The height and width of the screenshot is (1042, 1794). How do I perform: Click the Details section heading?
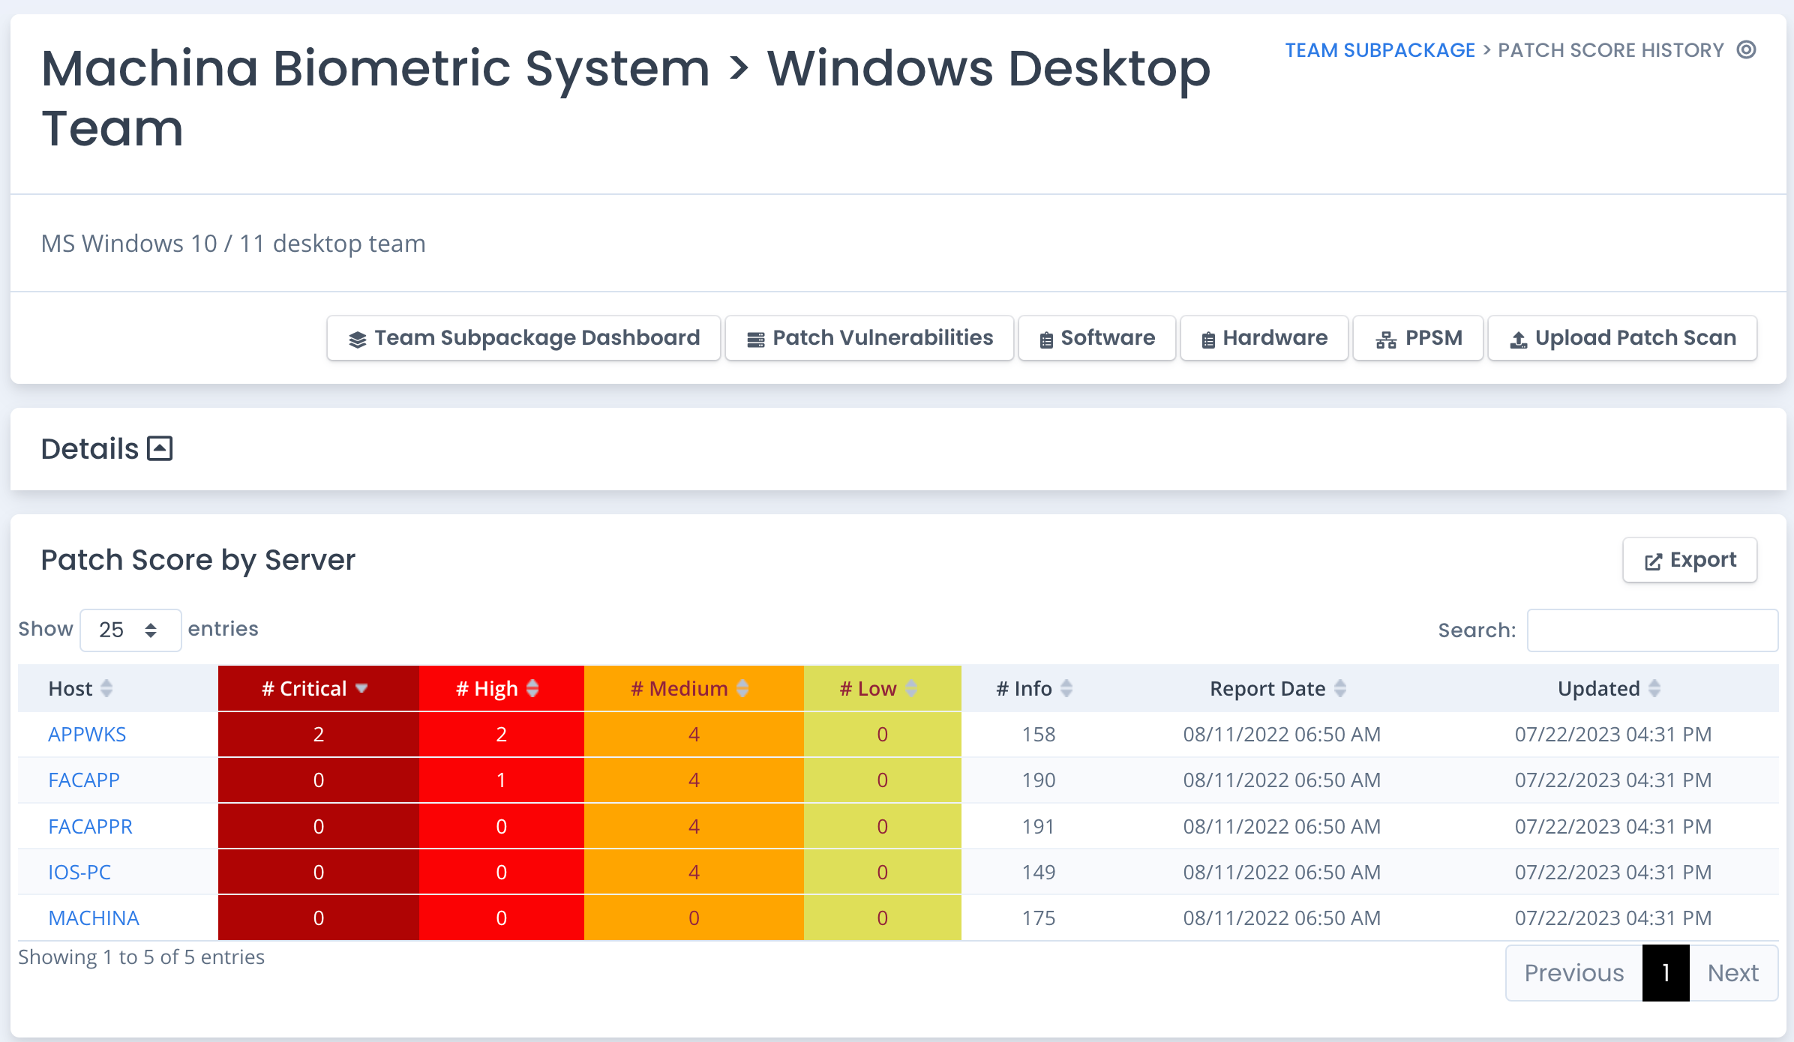(x=90, y=449)
